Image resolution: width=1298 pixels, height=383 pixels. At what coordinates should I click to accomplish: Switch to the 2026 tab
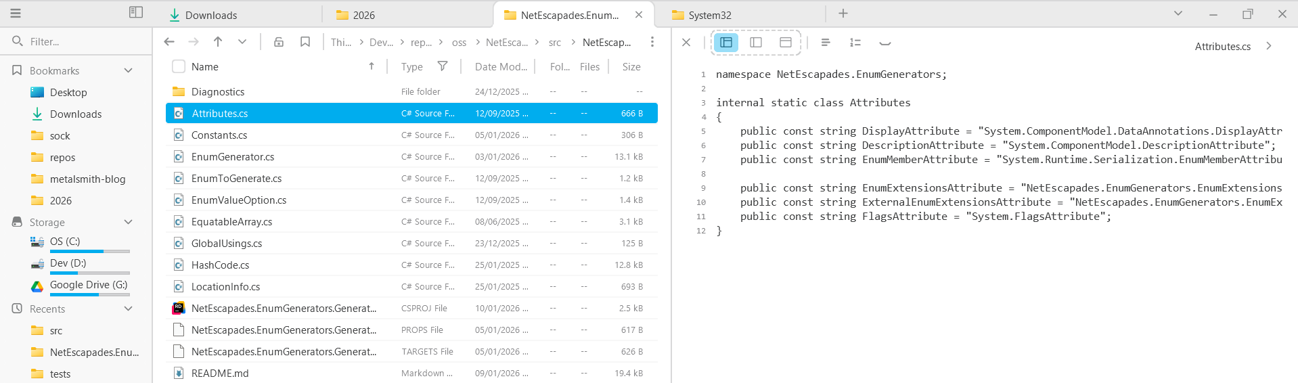[x=409, y=15]
